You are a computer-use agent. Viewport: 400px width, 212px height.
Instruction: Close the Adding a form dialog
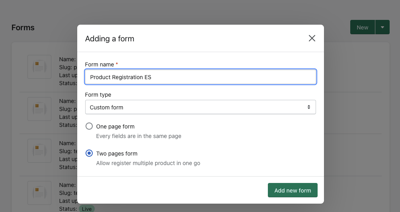[x=312, y=38]
